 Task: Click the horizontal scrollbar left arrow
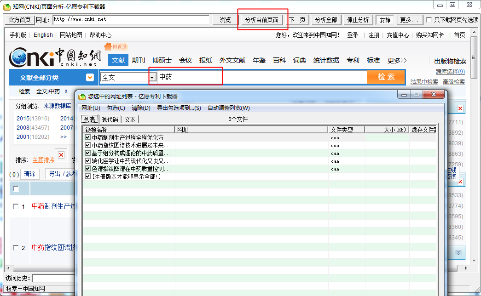tap(8, 268)
